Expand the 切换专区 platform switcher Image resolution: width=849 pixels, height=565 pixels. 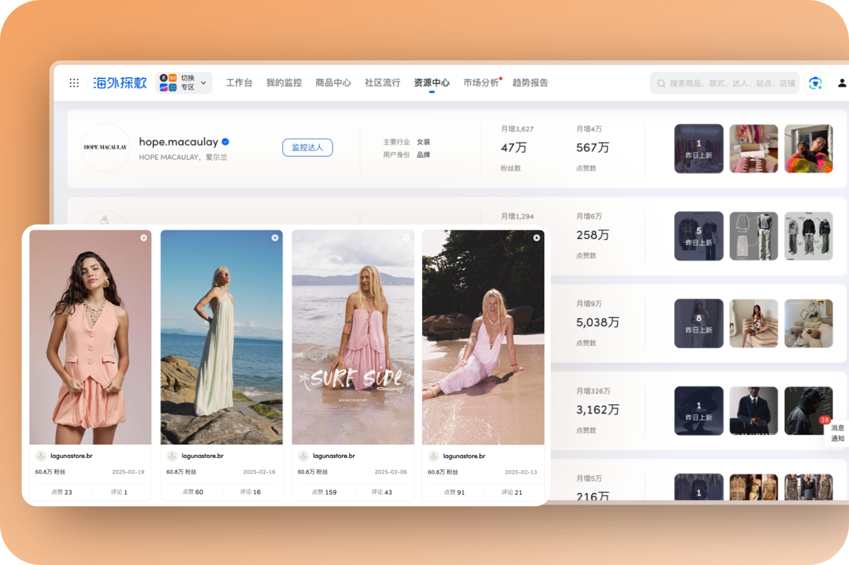pyautogui.click(x=184, y=83)
